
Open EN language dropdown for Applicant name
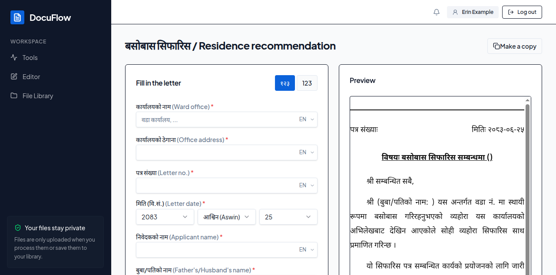coord(307,250)
